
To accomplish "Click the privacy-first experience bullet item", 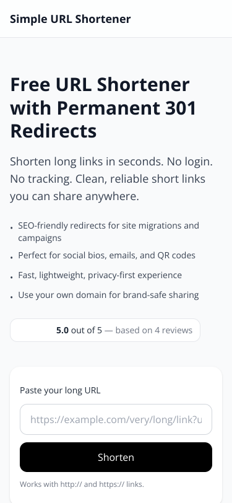I will [100, 275].
